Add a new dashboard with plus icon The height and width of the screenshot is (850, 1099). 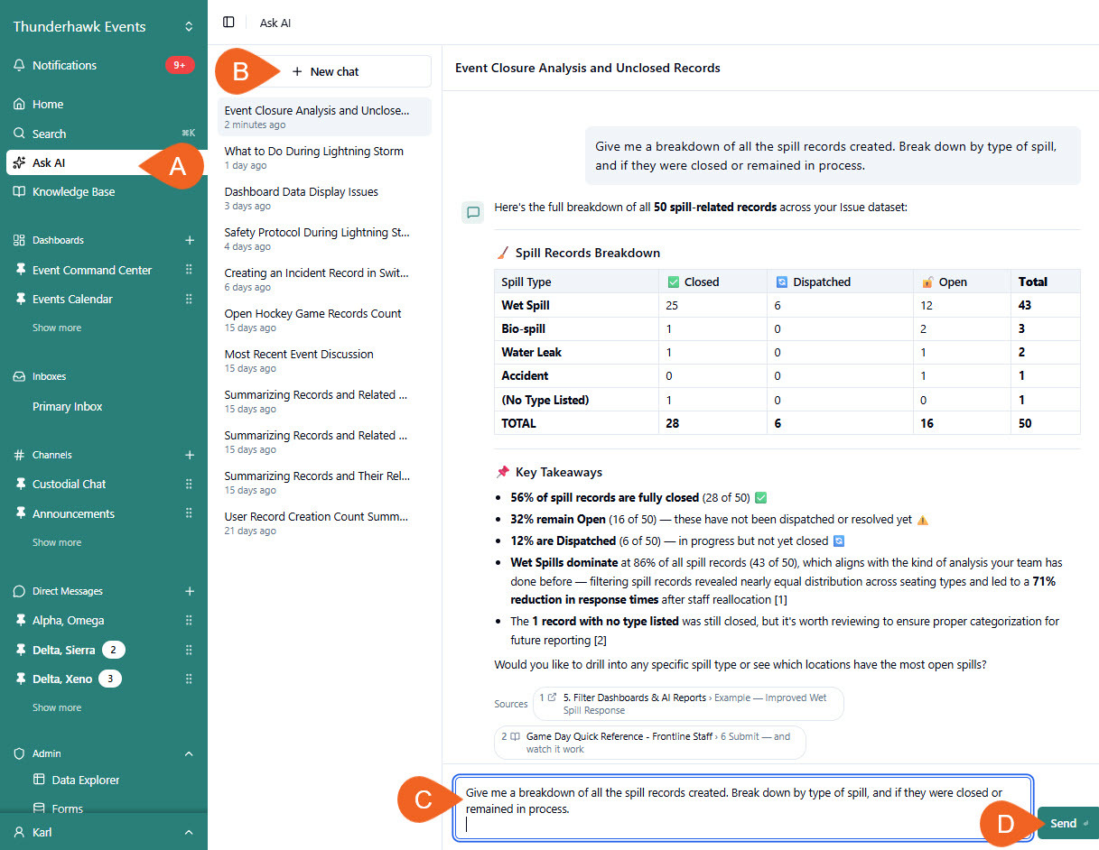[x=190, y=240]
